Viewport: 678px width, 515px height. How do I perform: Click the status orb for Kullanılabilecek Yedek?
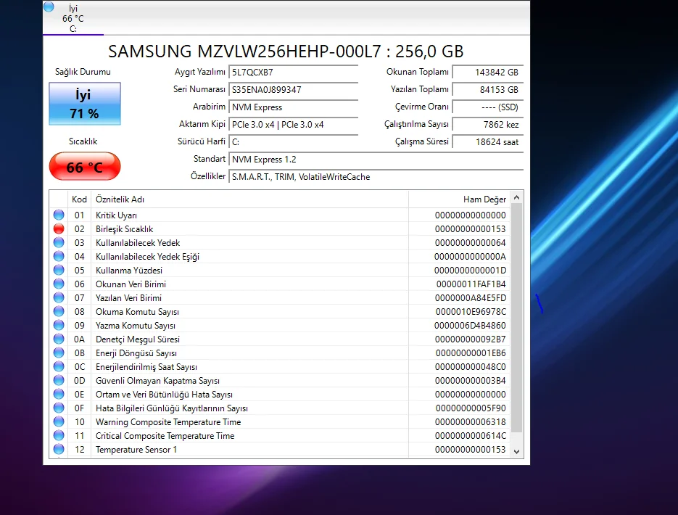click(x=59, y=242)
